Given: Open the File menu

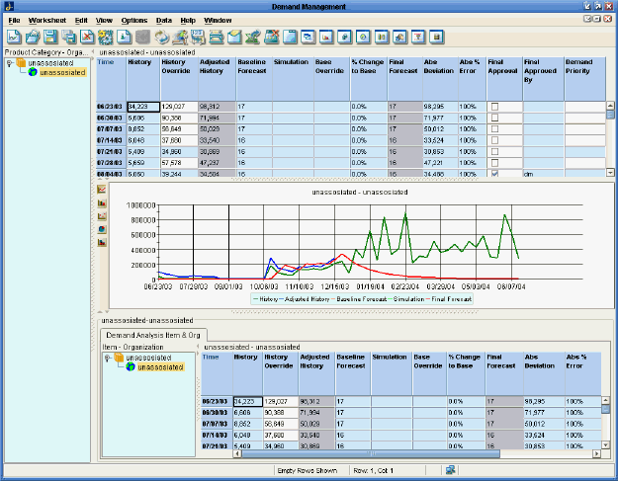Looking at the screenshot, I should [x=14, y=20].
